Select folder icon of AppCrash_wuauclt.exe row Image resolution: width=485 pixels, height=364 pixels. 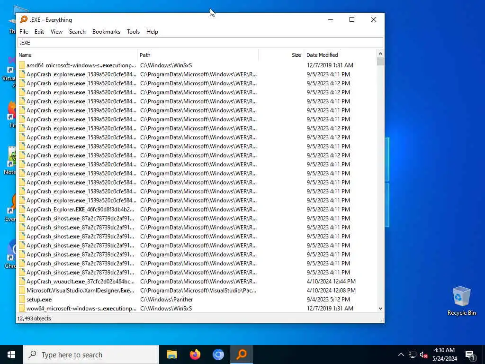[x=22, y=282]
